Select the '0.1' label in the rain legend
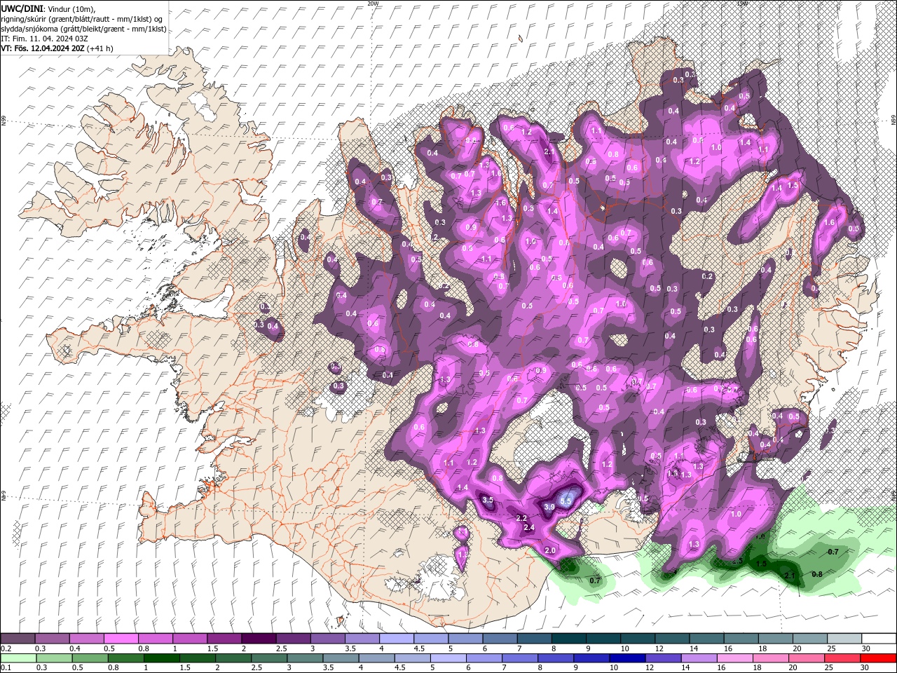The image size is (897, 673). (5, 667)
